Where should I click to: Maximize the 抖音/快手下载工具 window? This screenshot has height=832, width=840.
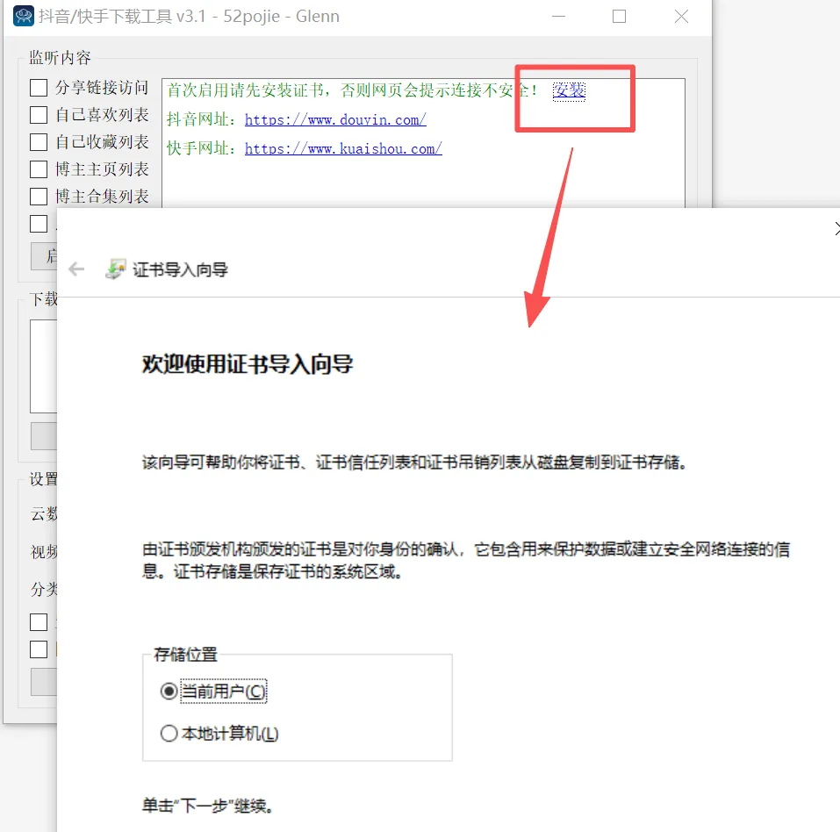tap(620, 17)
